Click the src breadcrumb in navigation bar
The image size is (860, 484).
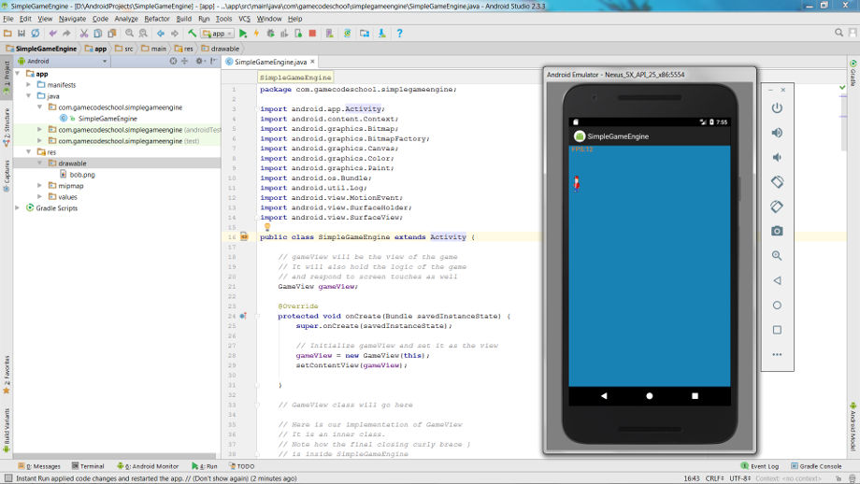click(124, 49)
